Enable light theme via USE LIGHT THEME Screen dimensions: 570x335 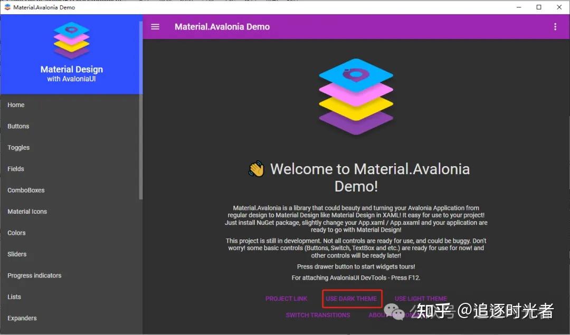coord(420,298)
